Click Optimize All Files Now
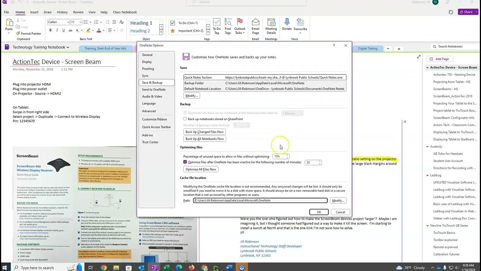 pos(201,169)
